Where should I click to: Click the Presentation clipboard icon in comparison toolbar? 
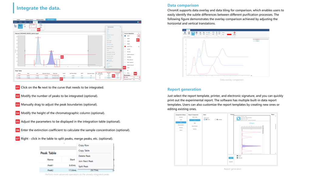[x=185, y=33]
